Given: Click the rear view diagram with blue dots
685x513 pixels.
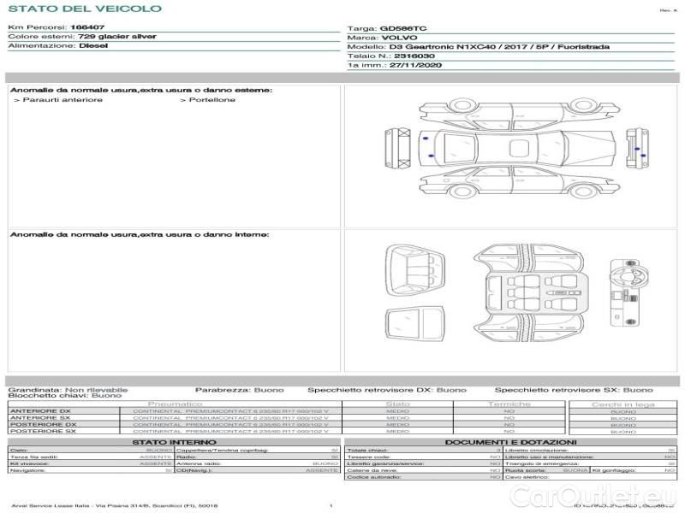Looking at the screenshot, I should coord(634,147).
